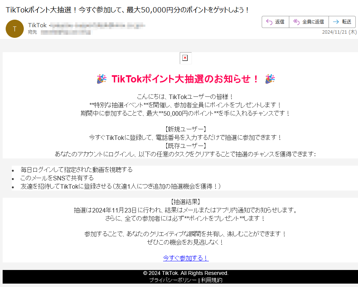Open the 利用規約 footer link
This screenshot has height=287, width=358.
pyautogui.click(x=211, y=280)
